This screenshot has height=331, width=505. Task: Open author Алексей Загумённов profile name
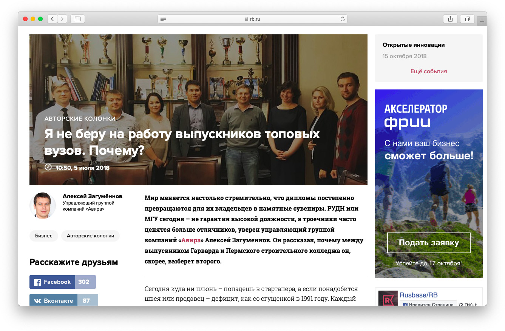click(93, 196)
